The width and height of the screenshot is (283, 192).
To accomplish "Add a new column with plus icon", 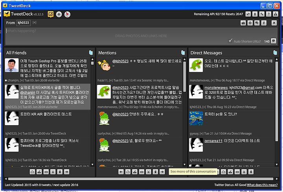I will [x=59, y=14].
